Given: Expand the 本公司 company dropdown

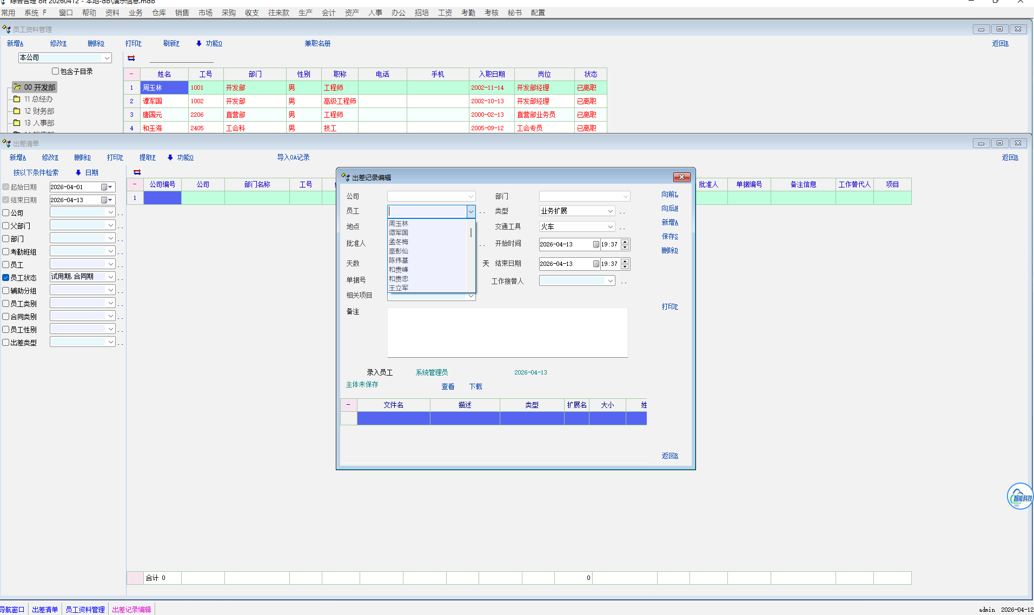Looking at the screenshot, I should (107, 58).
